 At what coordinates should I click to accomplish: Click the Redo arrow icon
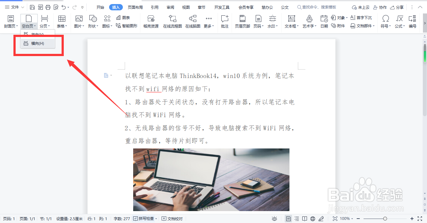(74, 7)
